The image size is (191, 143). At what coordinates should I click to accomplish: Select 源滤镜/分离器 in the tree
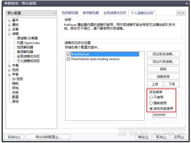27,38
